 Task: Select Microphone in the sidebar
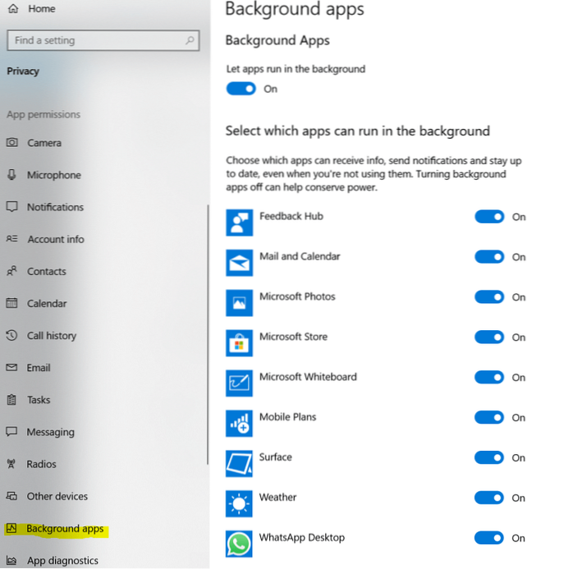pos(53,175)
